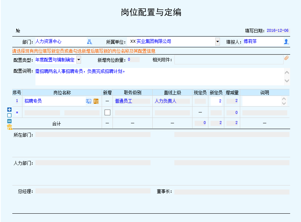Click the 增减量 column header
This screenshot has height=222, width=301.
tap(232, 93)
